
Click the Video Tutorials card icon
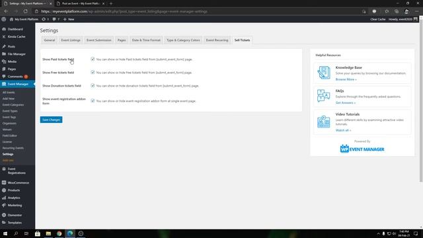[323, 122]
